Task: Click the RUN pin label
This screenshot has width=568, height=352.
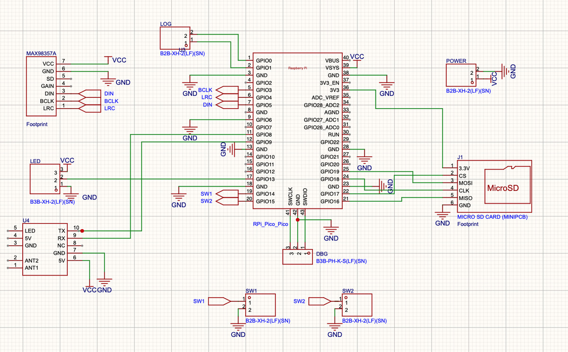Action: pyautogui.click(x=334, y=135)
